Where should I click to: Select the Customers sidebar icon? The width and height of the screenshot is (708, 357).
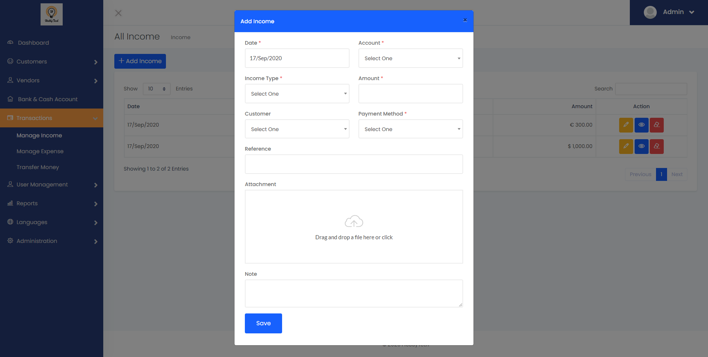[10, 61]
